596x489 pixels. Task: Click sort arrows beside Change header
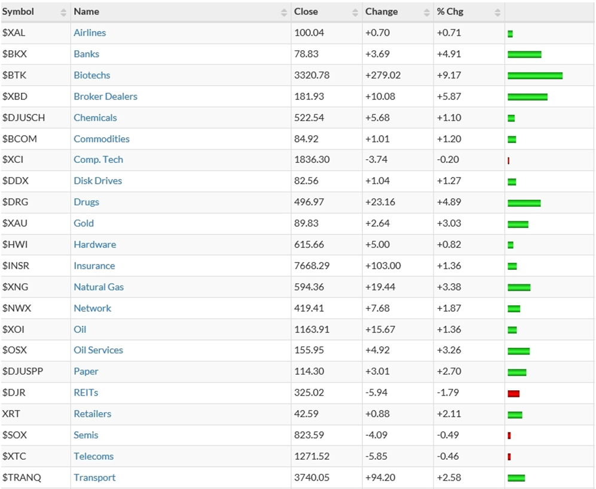click(427, 12)
